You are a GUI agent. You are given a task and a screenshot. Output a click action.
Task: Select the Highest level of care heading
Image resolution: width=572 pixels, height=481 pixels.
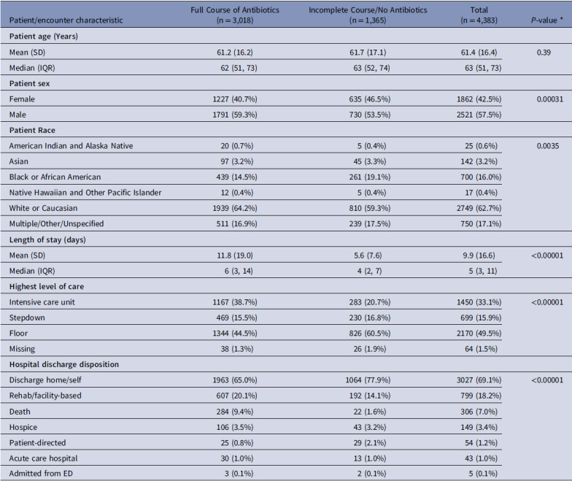[x=47, y=286]
